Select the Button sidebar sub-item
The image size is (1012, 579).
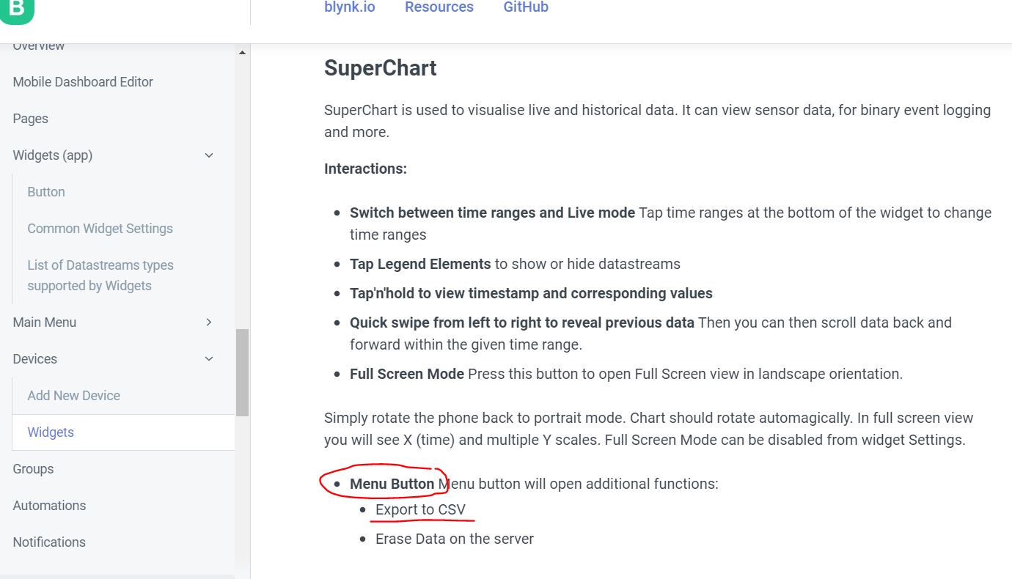[x=46, y=192]
